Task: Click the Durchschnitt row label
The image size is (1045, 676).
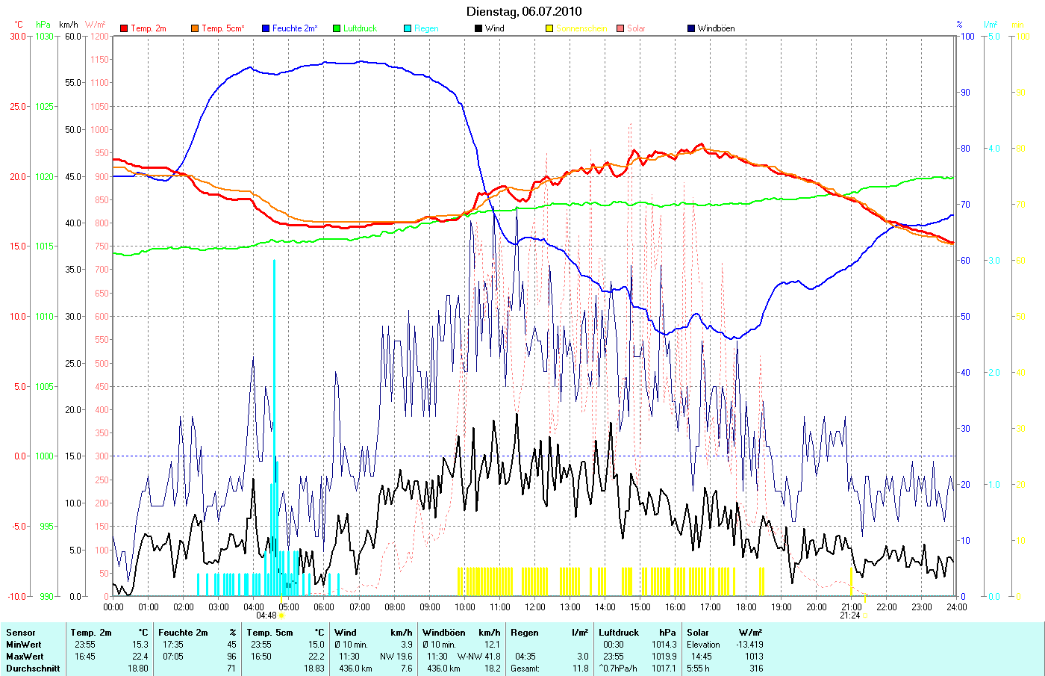Action: coord(33,669)
